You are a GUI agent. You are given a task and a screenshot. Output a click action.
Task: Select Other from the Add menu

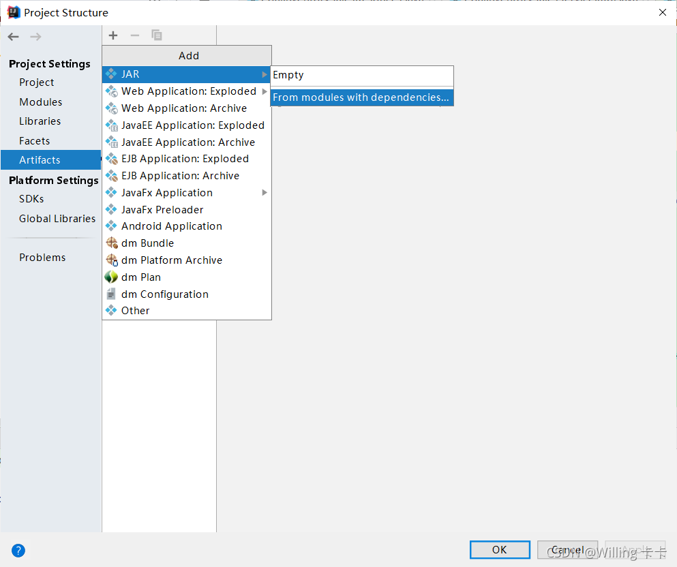tap(187, 311)
